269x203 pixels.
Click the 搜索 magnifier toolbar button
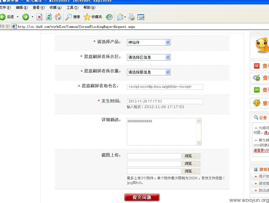73,17
